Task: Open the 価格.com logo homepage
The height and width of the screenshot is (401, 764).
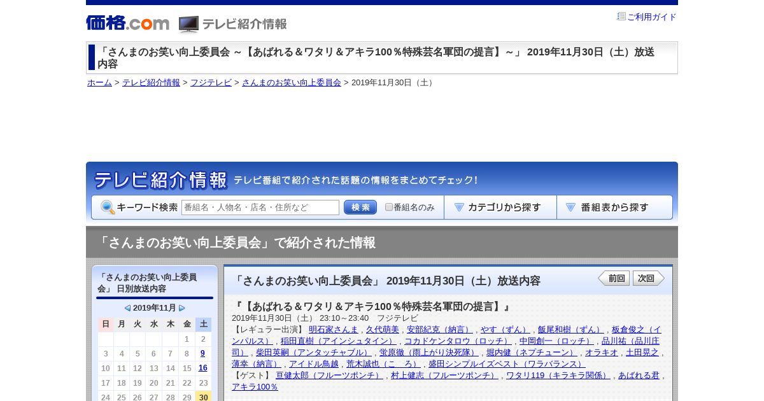Action: pos(127,23)
